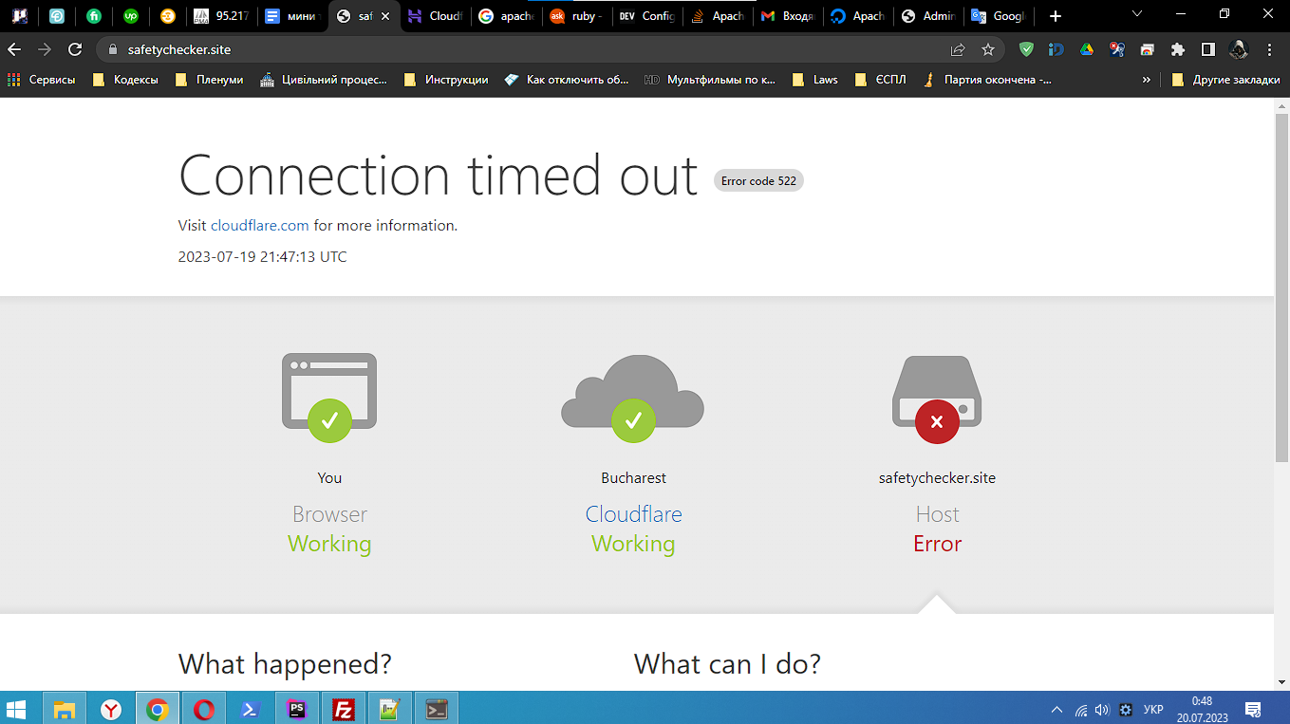1290x724 pixels.
Task: Open the Chrome profile avatar
Action: click(1239, 49)
